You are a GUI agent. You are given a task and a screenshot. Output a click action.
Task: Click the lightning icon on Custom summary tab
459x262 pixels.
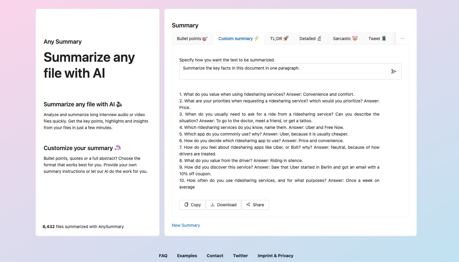pos(256,38)
